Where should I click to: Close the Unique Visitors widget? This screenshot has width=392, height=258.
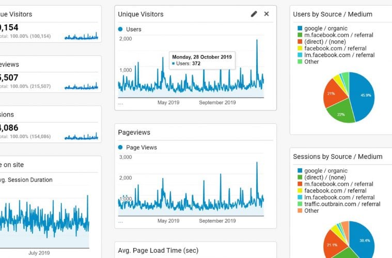(266, 14)
